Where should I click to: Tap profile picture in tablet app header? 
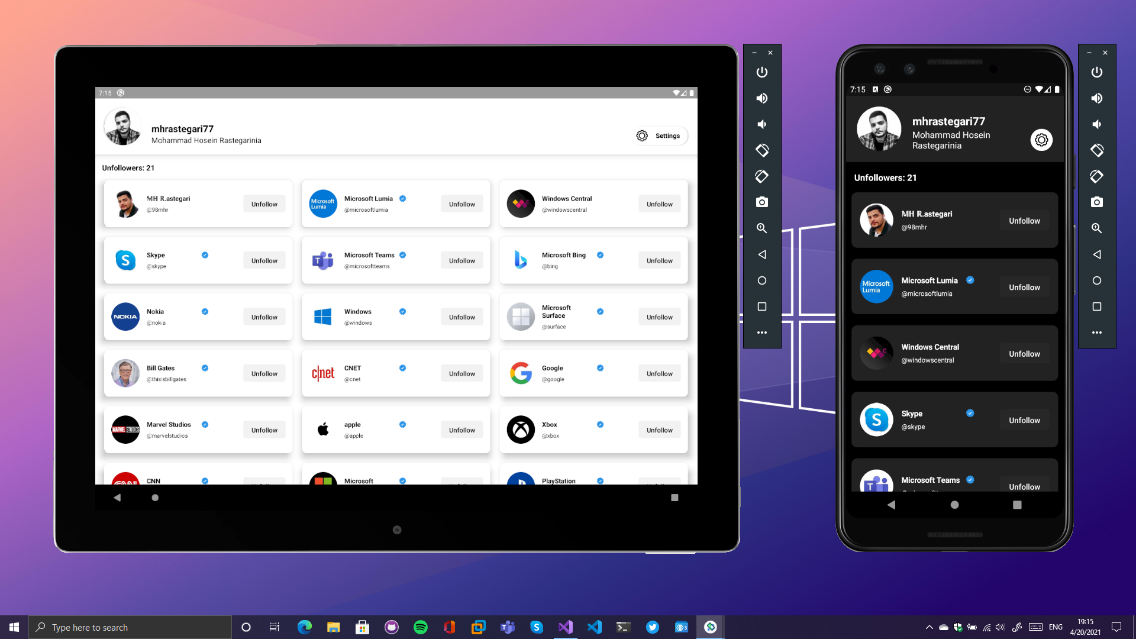coord(122,127)
